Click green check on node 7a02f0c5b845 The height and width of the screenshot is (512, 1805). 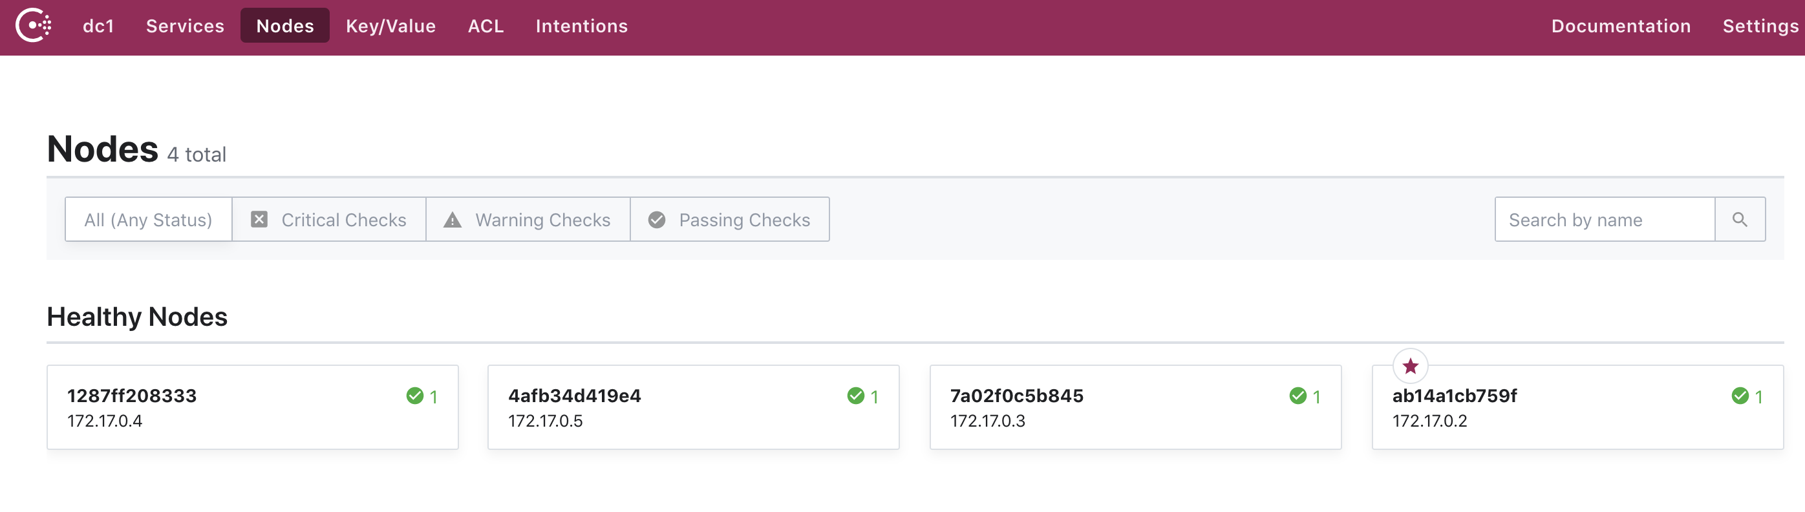point(1298,396)
